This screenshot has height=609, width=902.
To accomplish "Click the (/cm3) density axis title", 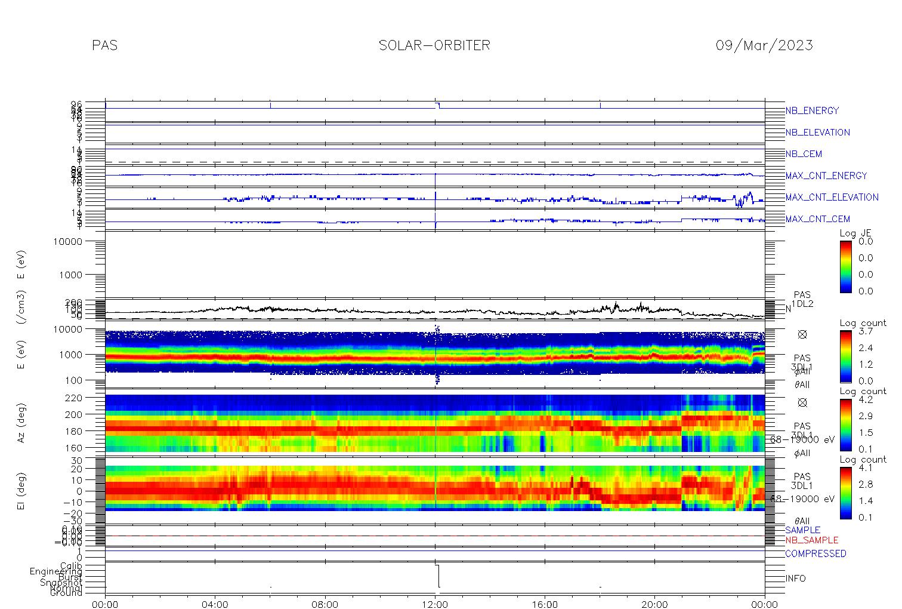I will pyautogui.click(x=22, y=308).
